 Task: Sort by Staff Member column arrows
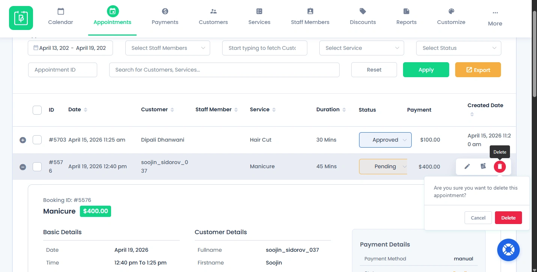[x=236, y=110]
